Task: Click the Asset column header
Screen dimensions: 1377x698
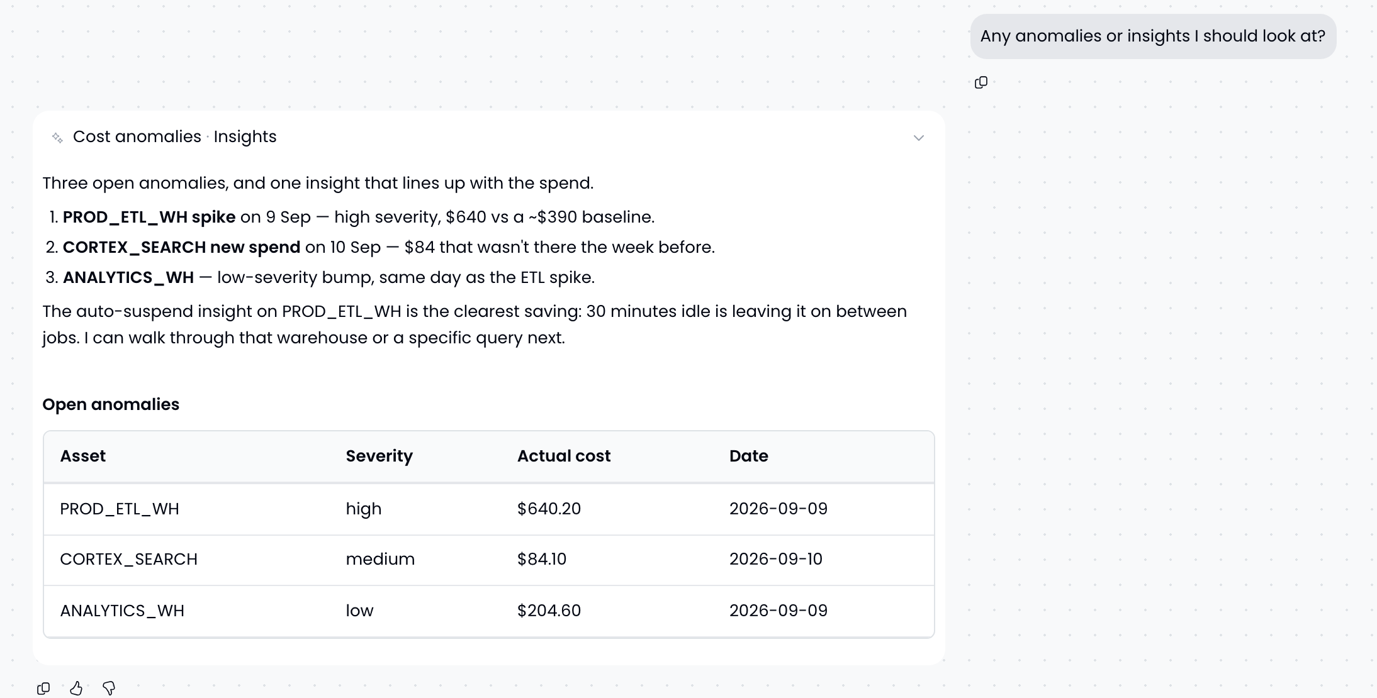Action: pos(83,456)
